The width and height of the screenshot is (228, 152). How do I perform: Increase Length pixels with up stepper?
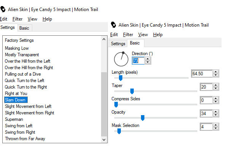(215, 72)
